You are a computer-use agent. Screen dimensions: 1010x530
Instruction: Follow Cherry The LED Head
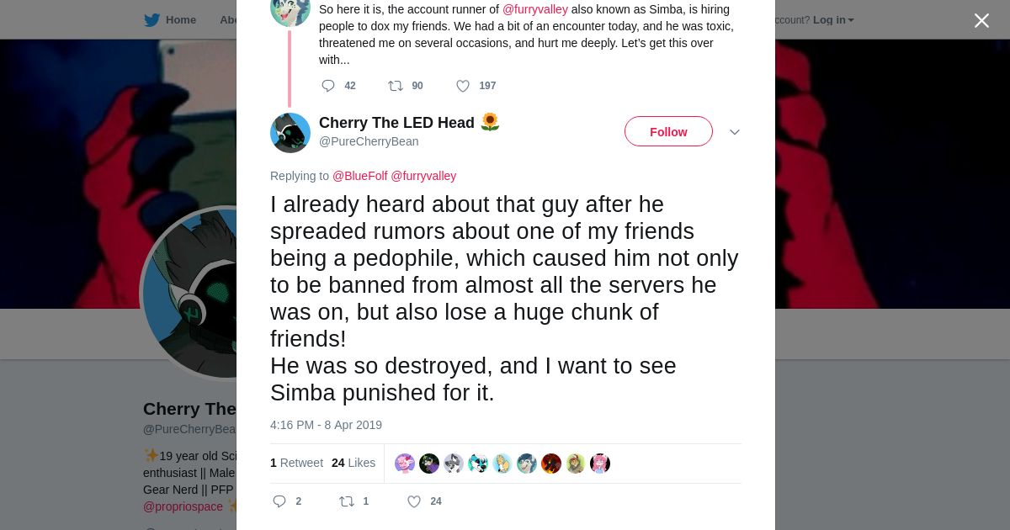tap(668, 132)
